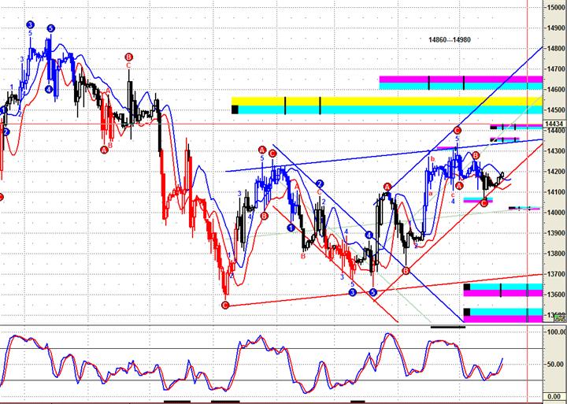Click the blue circled 3 at the top-left peak
Image resolution: width=567 pixels, height=404 pixels.
[x=30, y=25]
